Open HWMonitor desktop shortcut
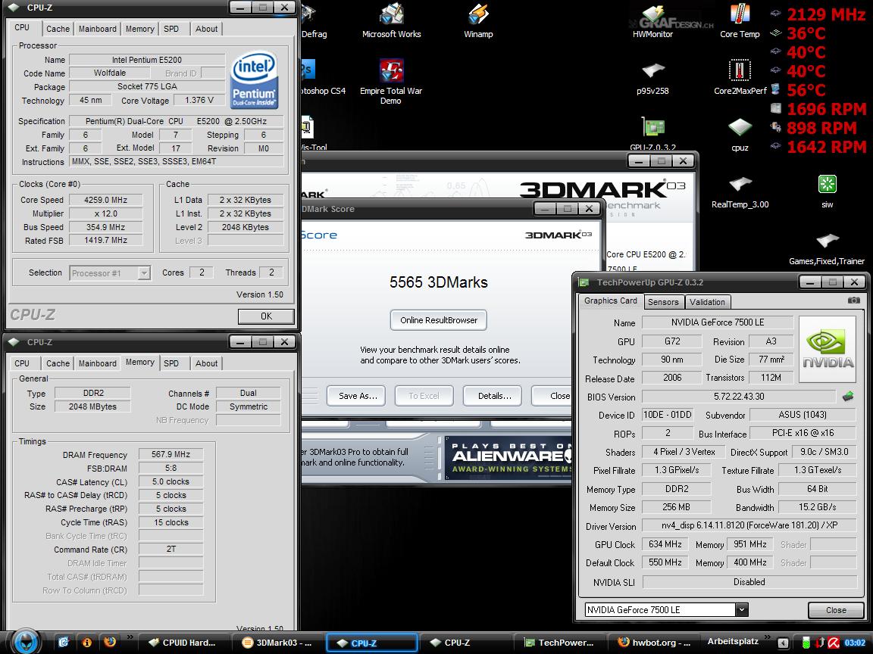Image resolution: width=873 pixels, height=654 pixels. (x=652, y=21)
